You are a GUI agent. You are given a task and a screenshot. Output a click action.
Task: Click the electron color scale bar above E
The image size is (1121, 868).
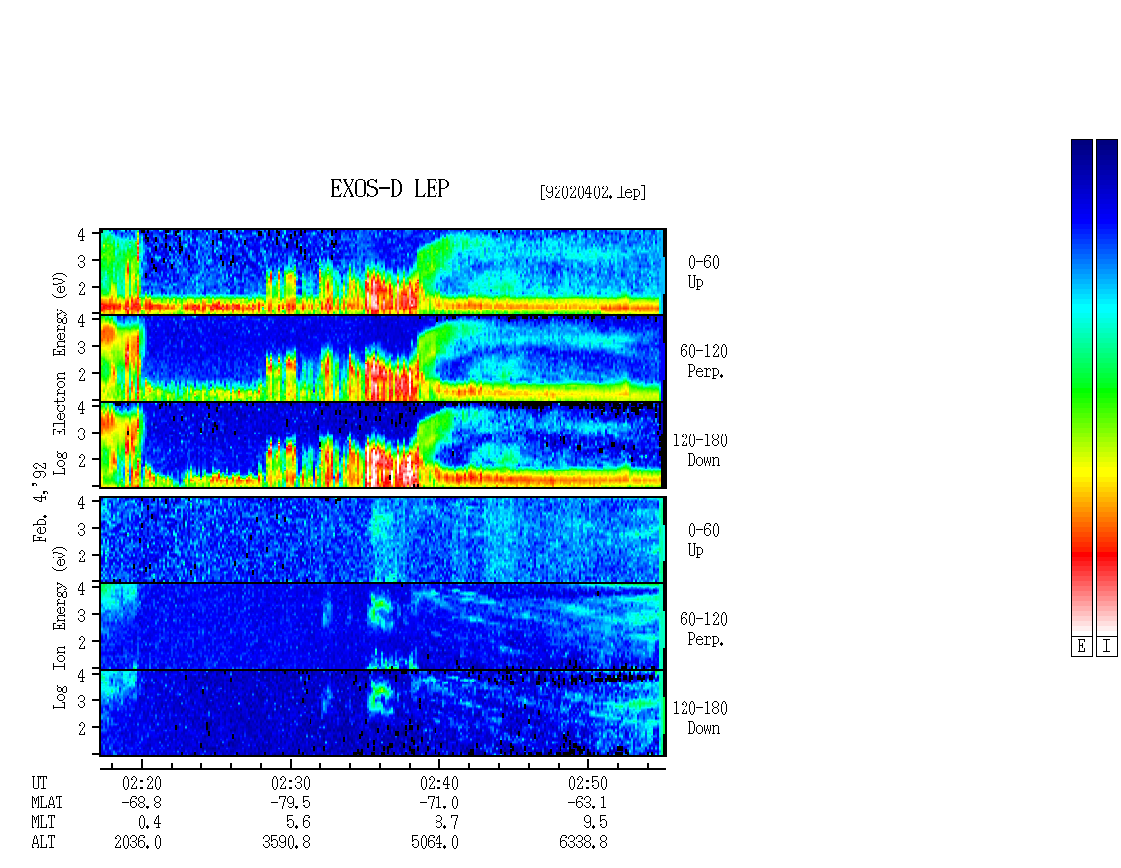(x=1081, y=387)
